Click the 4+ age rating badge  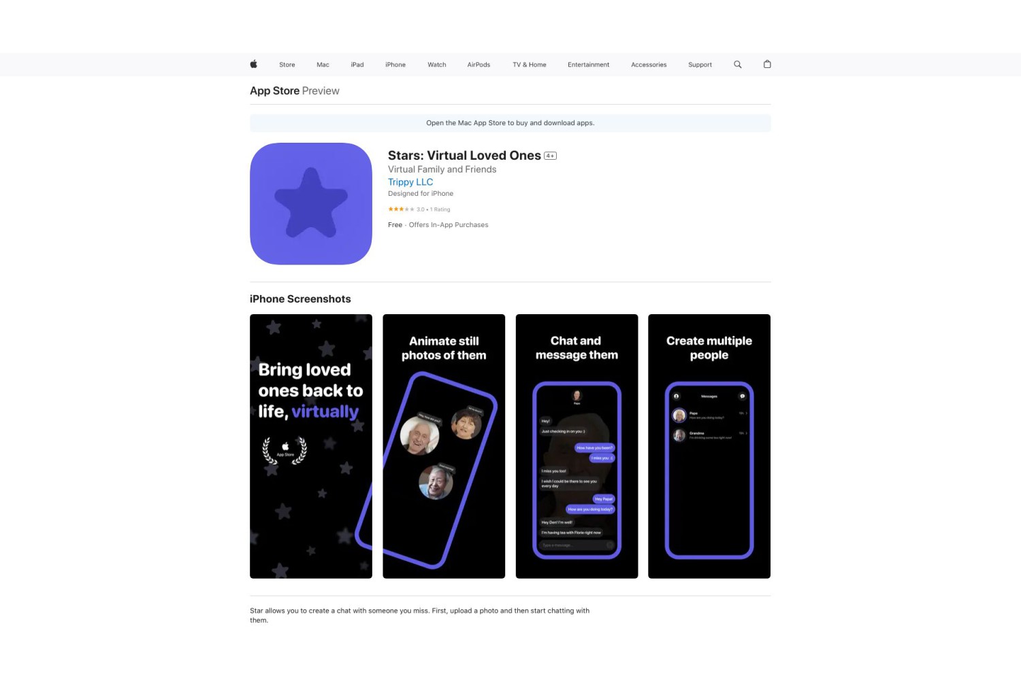point(550,156)
